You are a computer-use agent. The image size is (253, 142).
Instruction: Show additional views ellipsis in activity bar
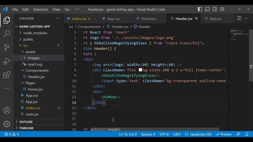coord(7,88)
